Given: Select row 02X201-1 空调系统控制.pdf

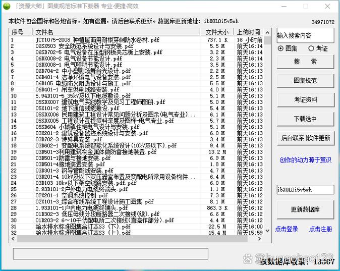Looking at the screenshot, I should click(x=137, y=195).
